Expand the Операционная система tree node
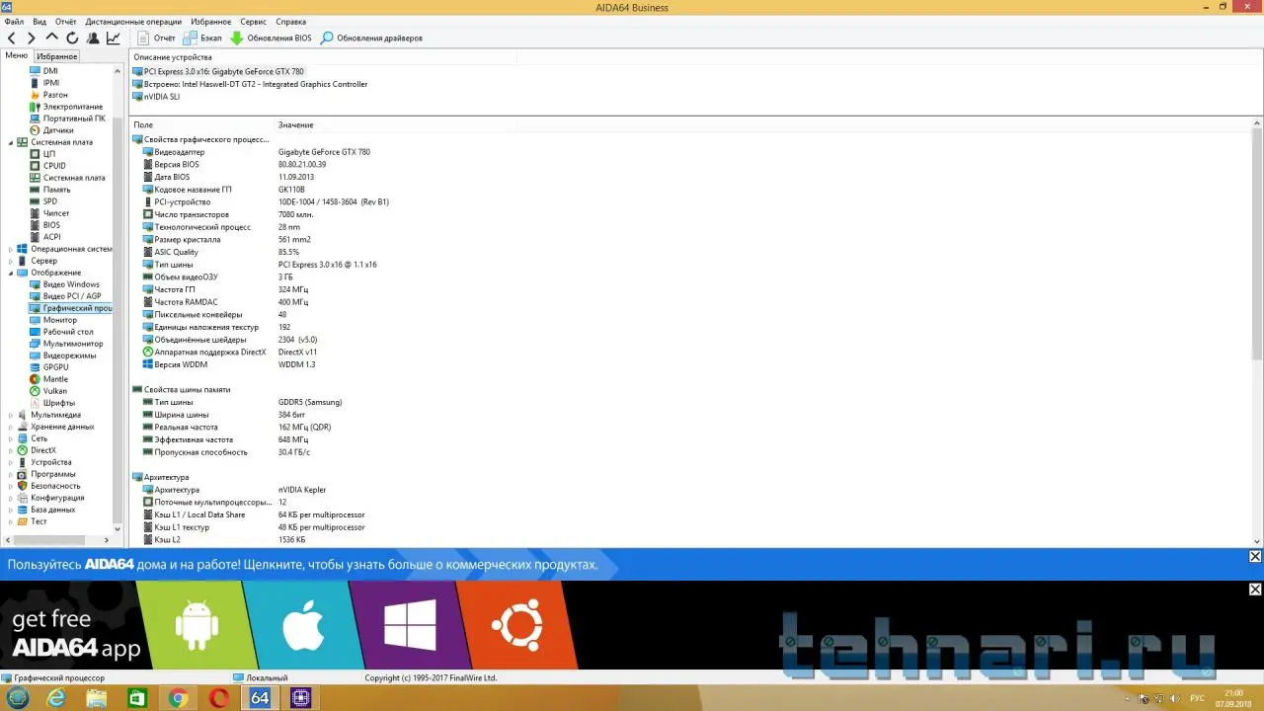The image size is (1264, 711). 11,249
